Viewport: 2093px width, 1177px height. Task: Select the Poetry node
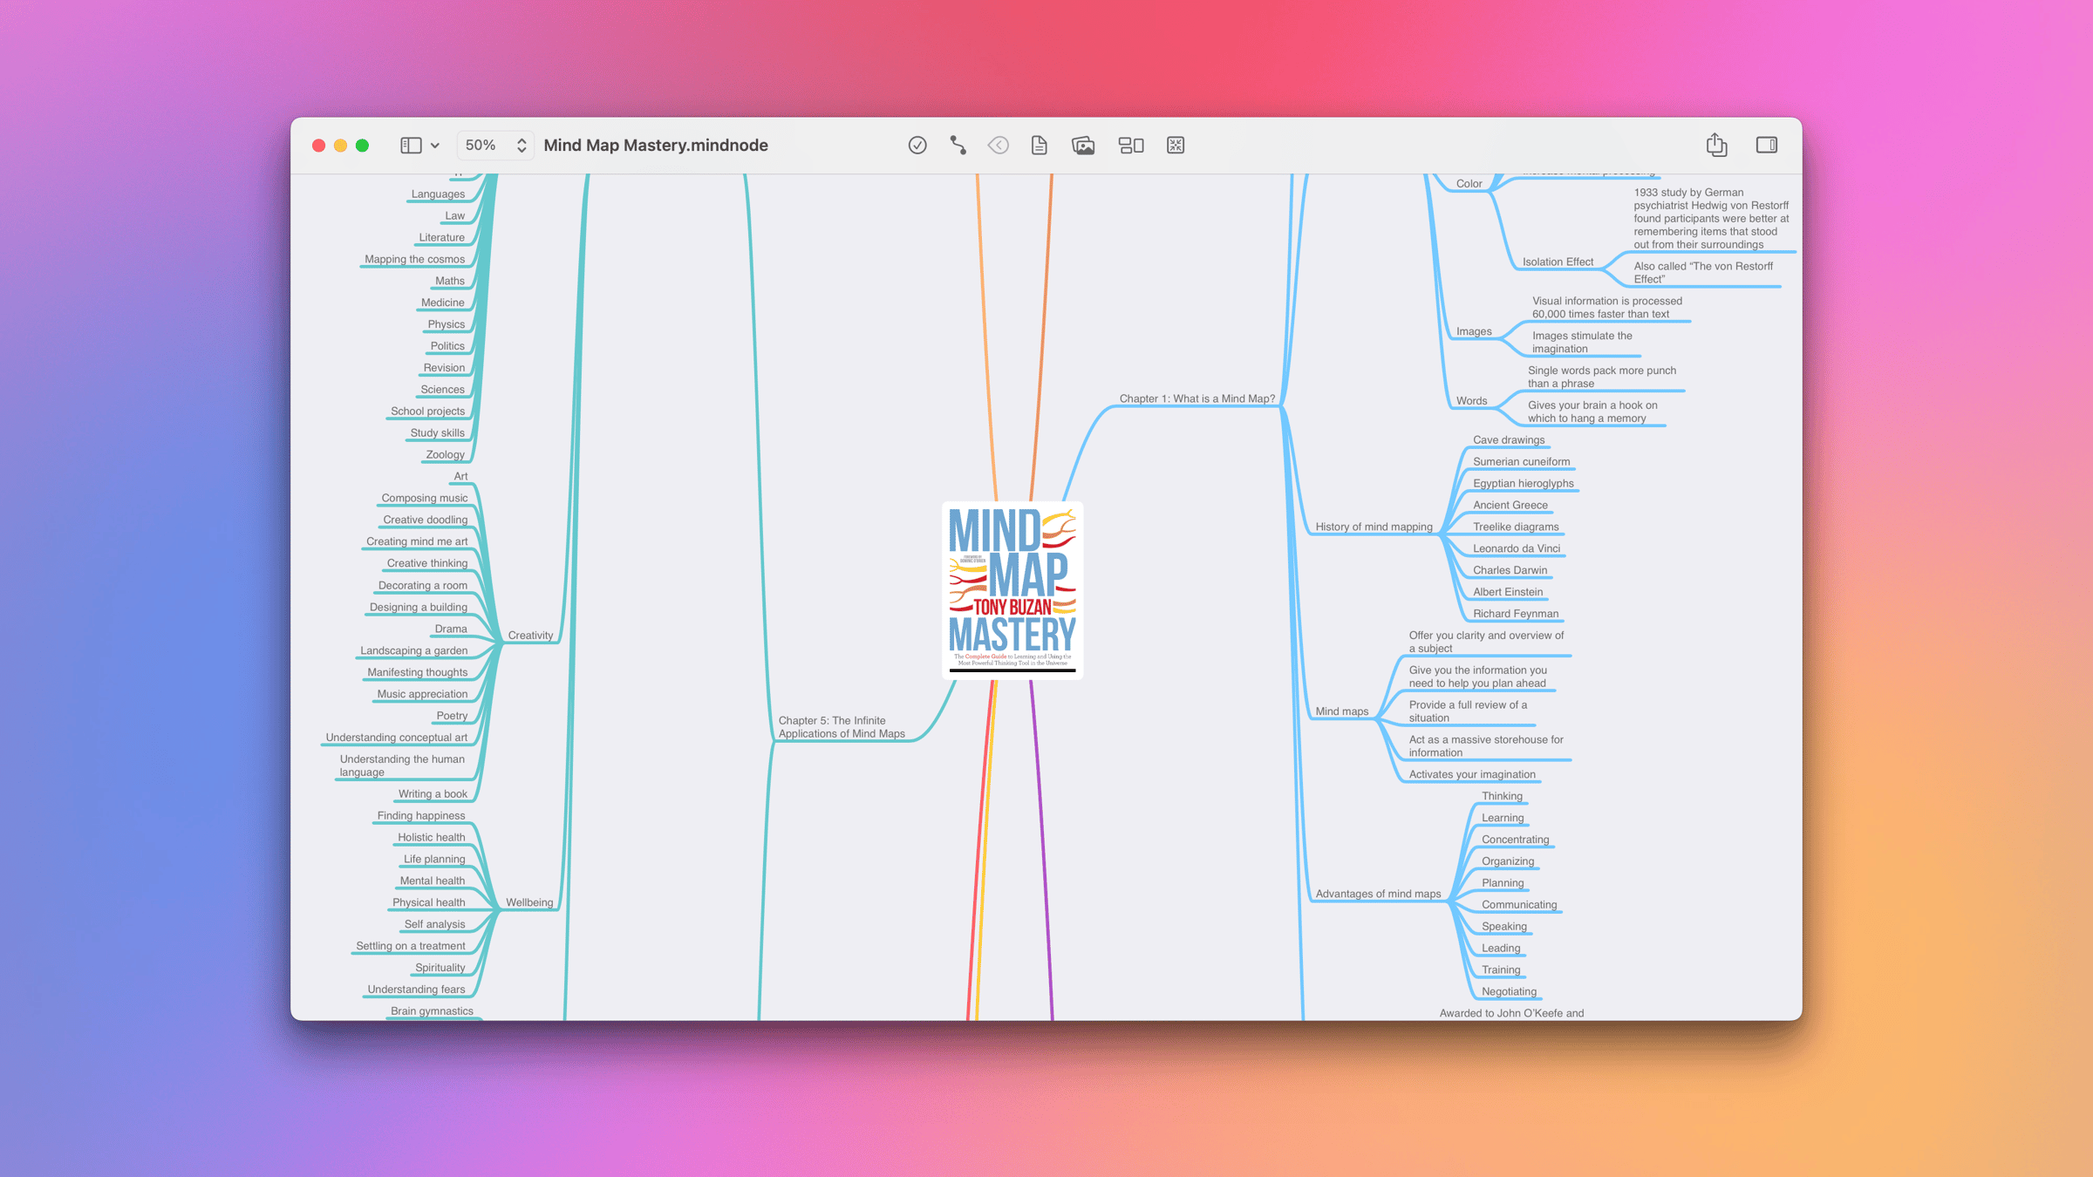click(x=452, y=717)
